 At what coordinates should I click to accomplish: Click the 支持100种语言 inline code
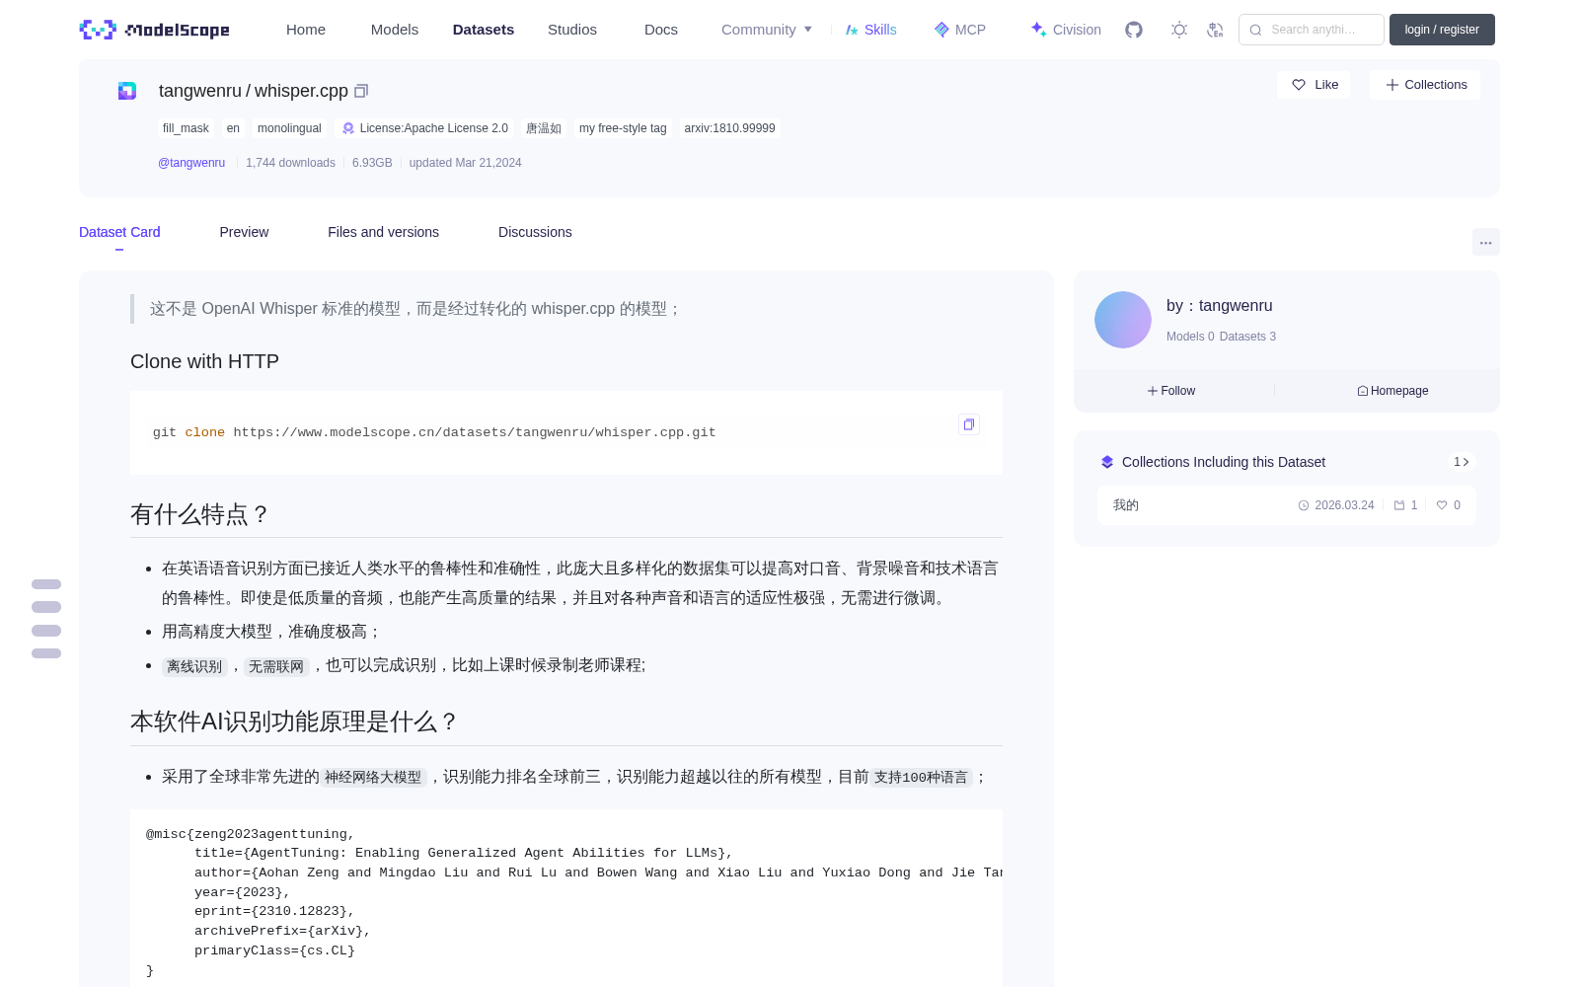pos(921,778)
